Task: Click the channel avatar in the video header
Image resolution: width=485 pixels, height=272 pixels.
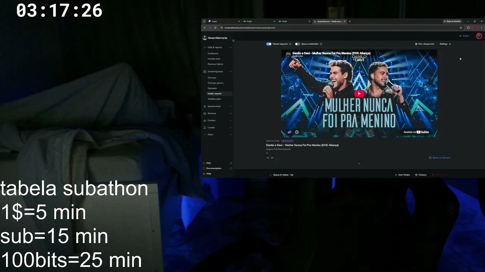Action: click(288, 54)
